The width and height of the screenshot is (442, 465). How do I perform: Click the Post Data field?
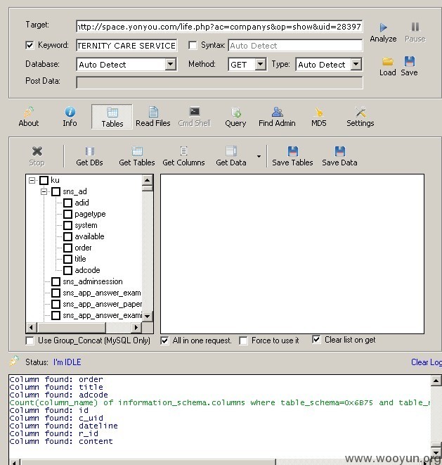coord(219,83)
